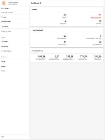Screen dimensions: 105x140
Task: Click the 0 Fonogramas sem ISRC value
Action: [x=101, y=36]
